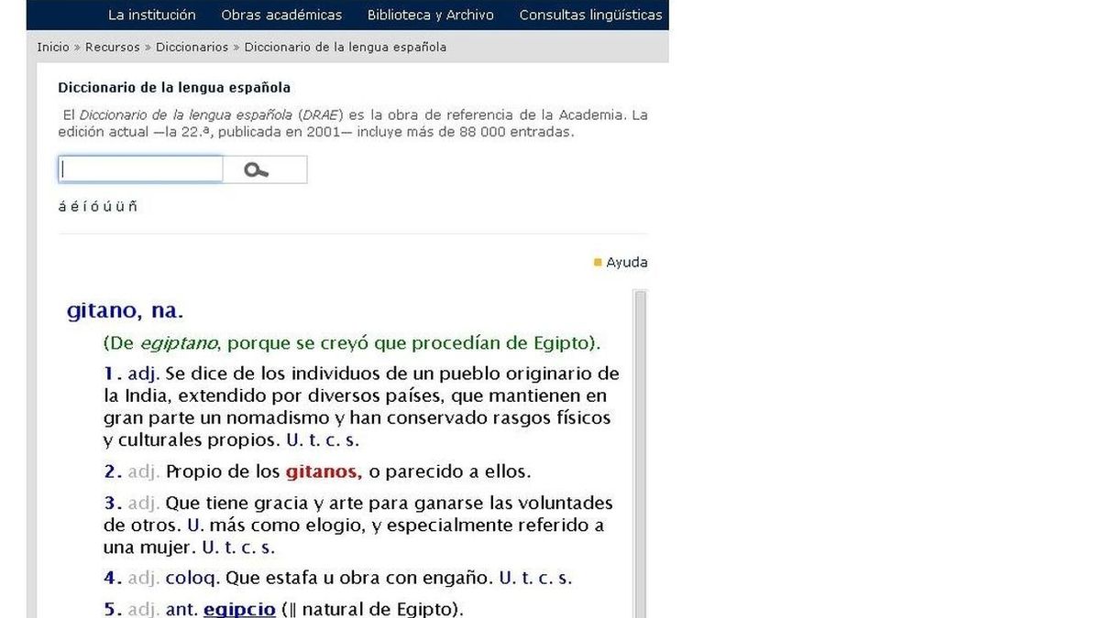Image resolution: width=1100 pixels, height=618 pixels.
Task: Open the Consultas lingüísticas menu
Action: click(x=590, y=15)
